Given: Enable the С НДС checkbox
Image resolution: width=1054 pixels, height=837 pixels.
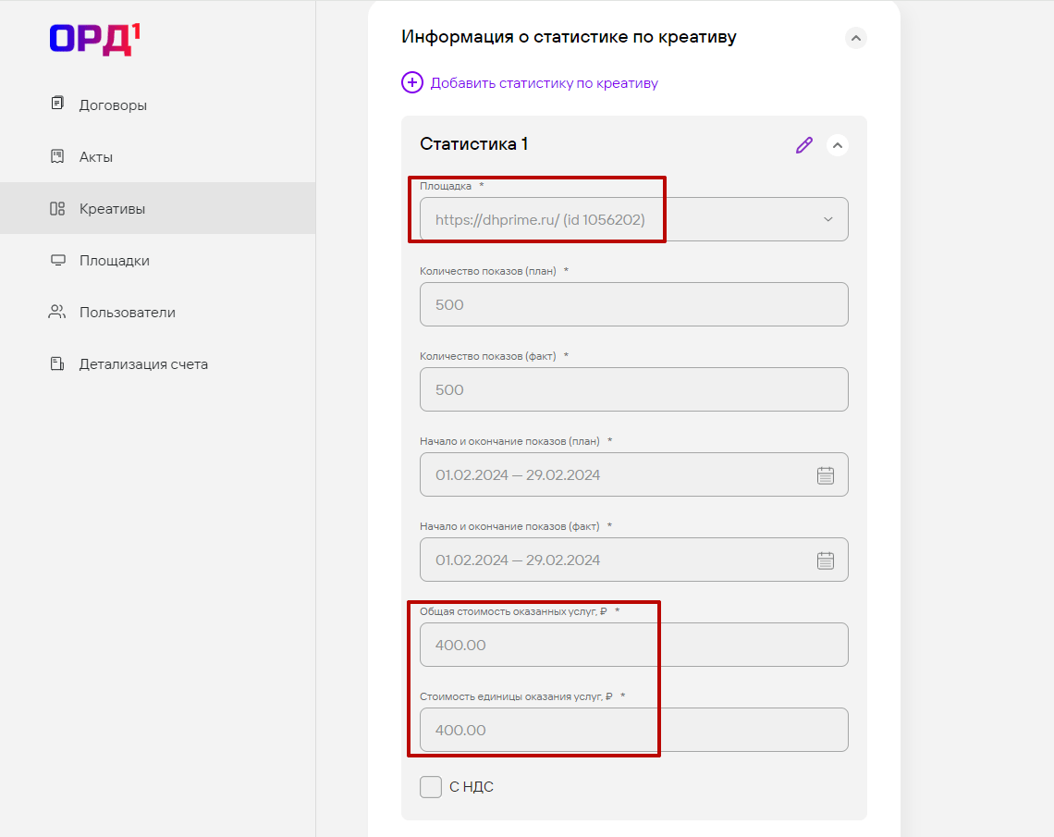Looking at the screenshot, I should tap(431, 787).
